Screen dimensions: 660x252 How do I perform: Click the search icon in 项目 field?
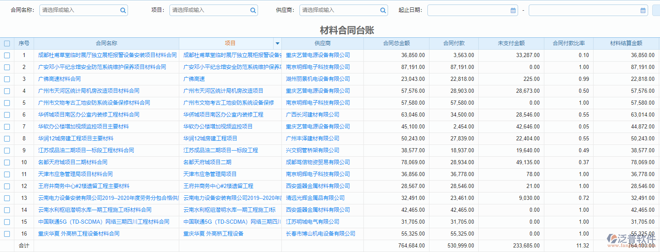pos(253,10)
